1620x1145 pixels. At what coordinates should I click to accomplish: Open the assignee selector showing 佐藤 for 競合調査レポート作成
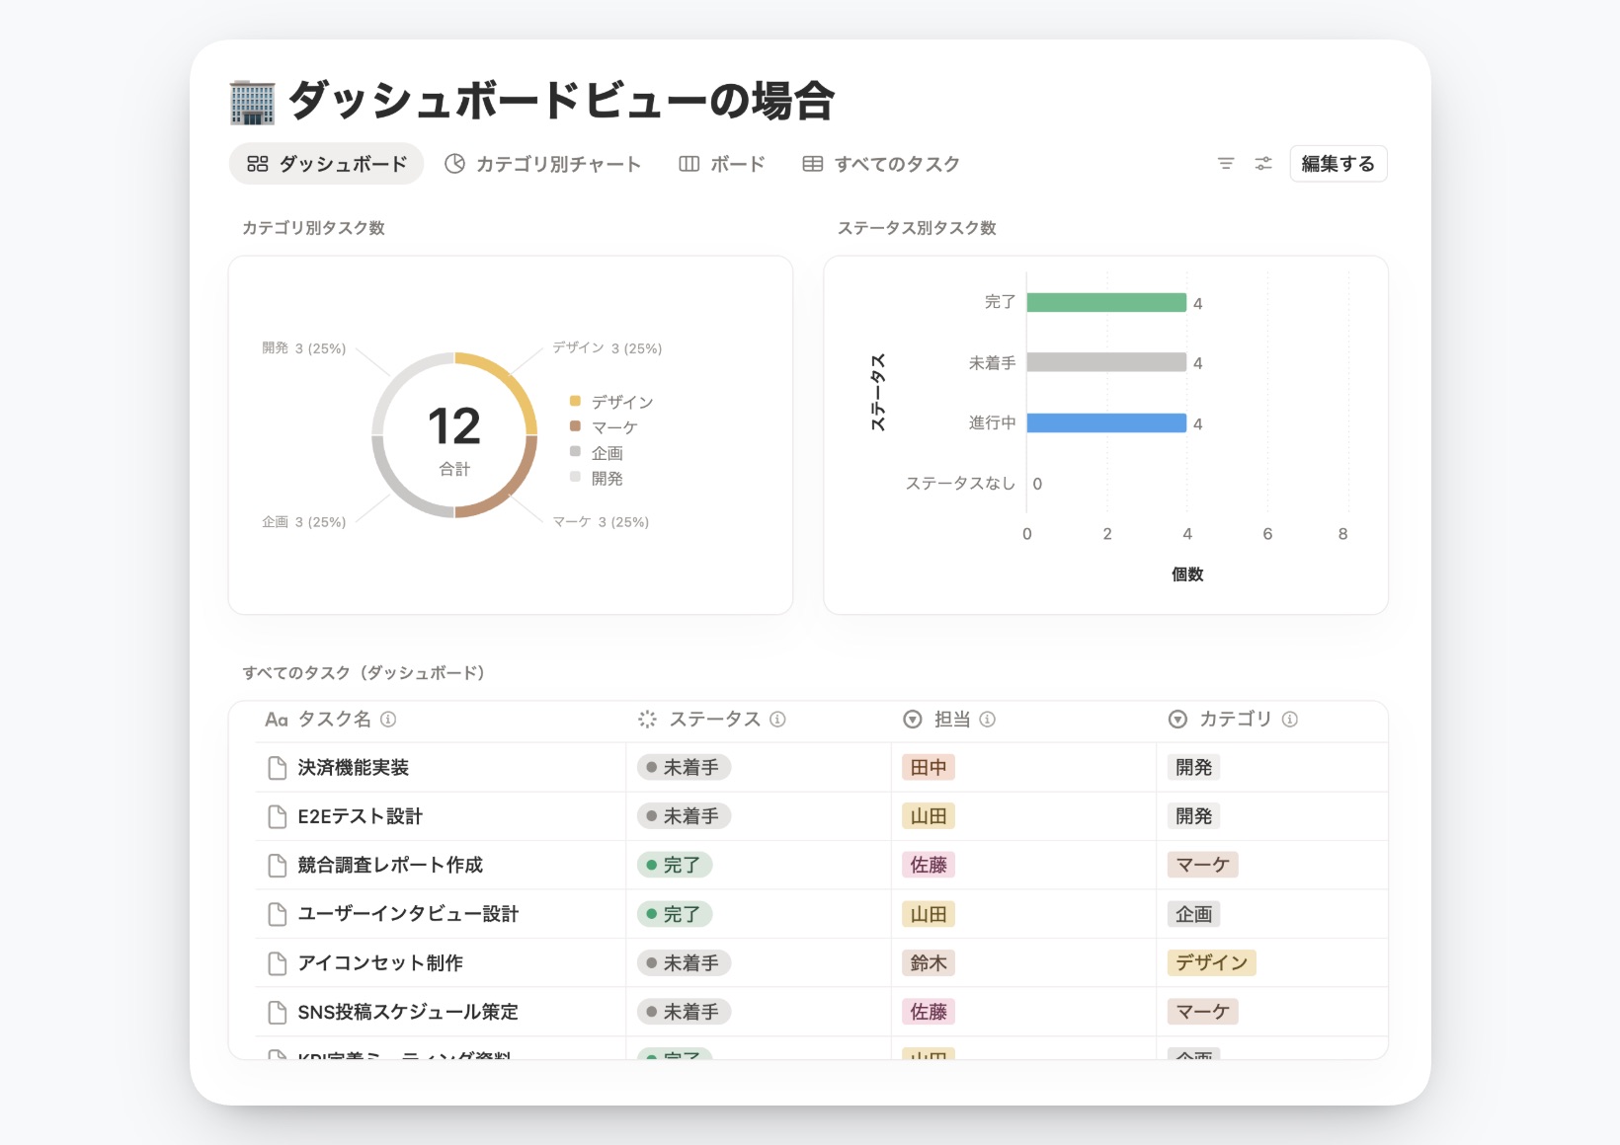click(x=928, y=865)
